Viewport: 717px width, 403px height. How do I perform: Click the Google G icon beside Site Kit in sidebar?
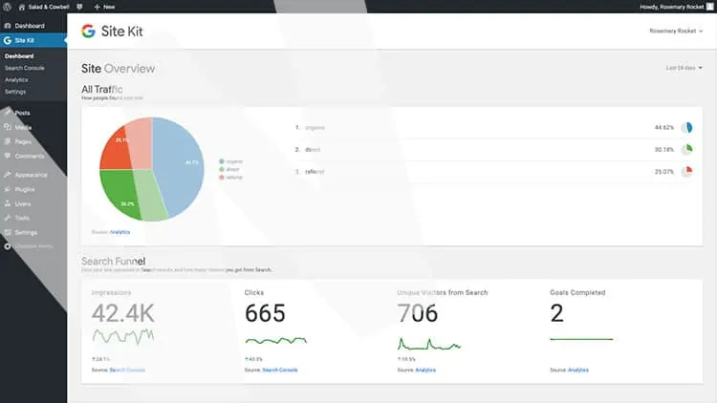8,40
